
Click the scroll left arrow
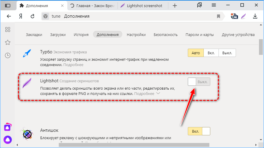coord(17,145)
